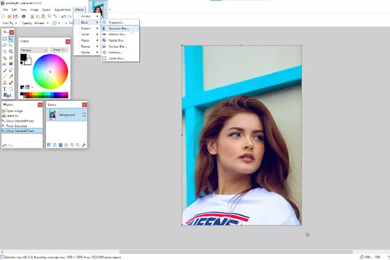Click the primary black color swatch
Image resolution: width=390 pixels, height=260 pixels.
click(x=23, y=57)
